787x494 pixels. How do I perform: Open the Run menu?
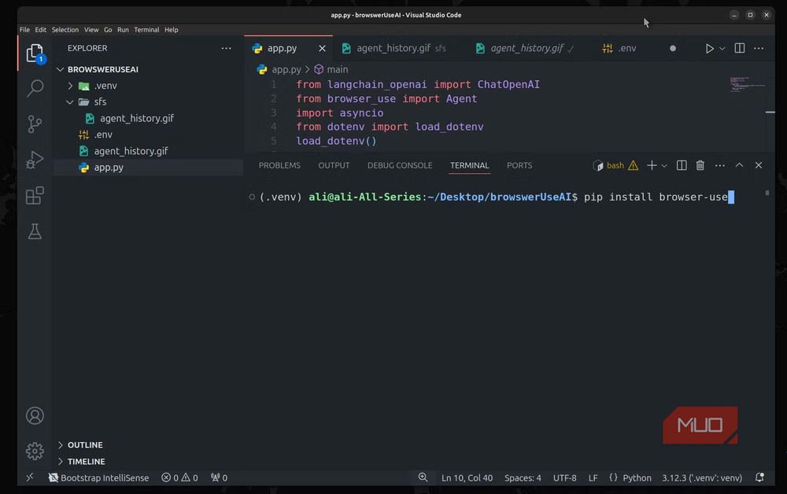123,30
